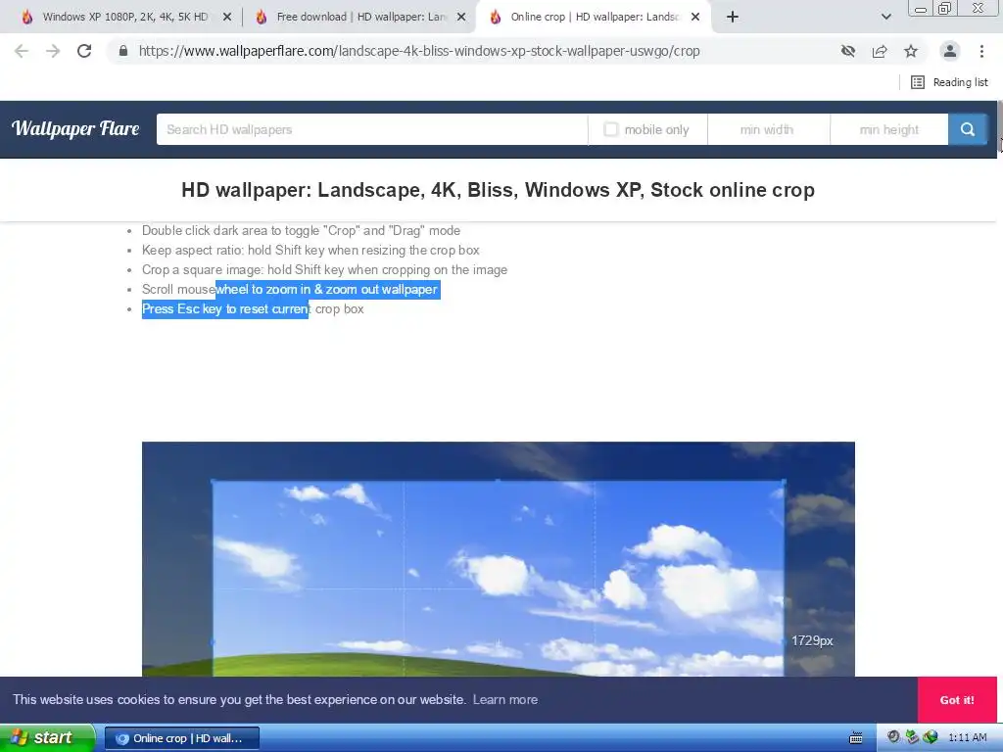Open the share page icon

[x=880, y=51]
